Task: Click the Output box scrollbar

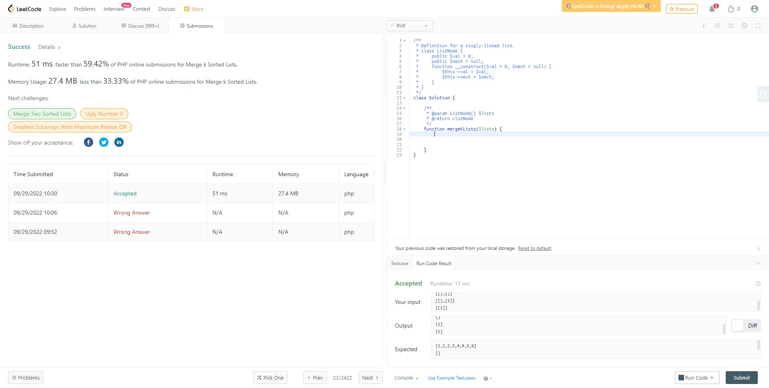Action: tap(724, 329)
